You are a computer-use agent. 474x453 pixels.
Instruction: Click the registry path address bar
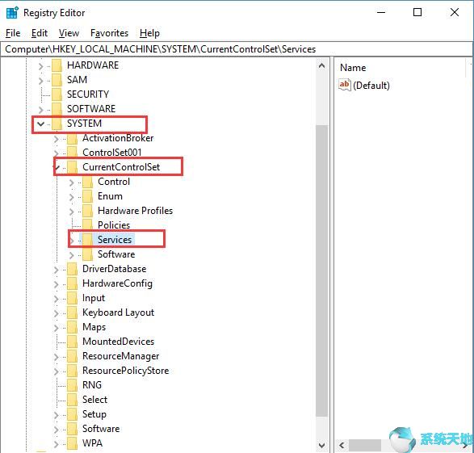coord(237,49)
